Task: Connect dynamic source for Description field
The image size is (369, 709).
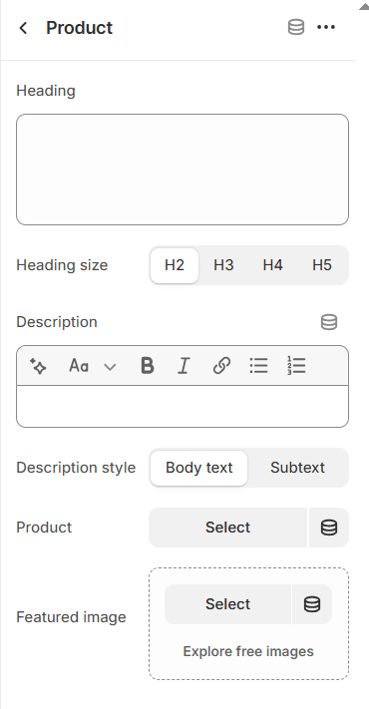Action: [329, 322]
